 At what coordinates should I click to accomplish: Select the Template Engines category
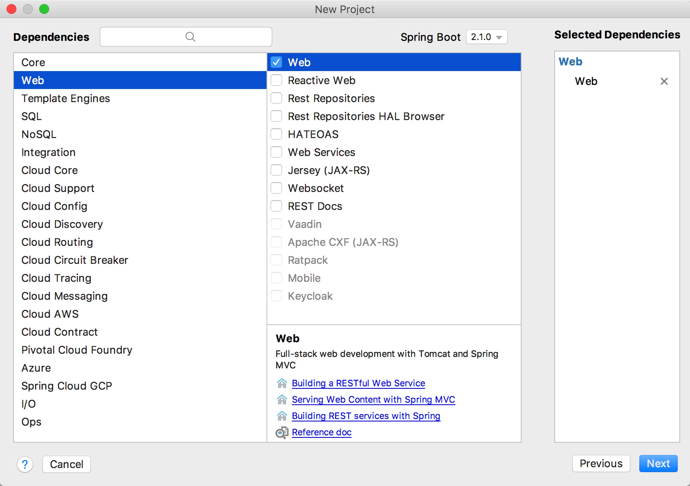click(x=65, y=98)
